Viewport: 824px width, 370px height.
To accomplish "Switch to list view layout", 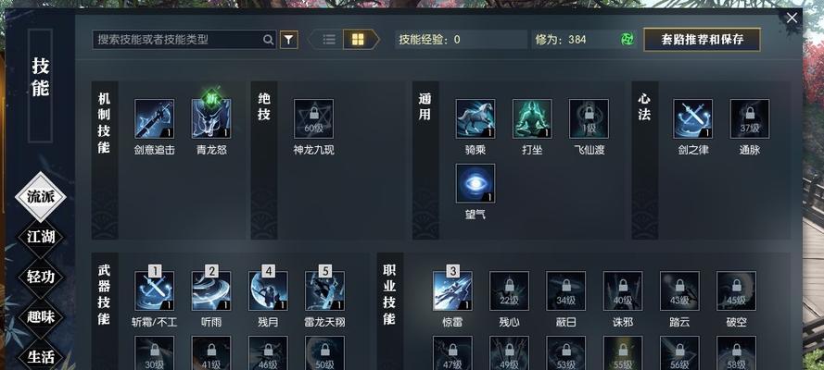I will point(329,39).
